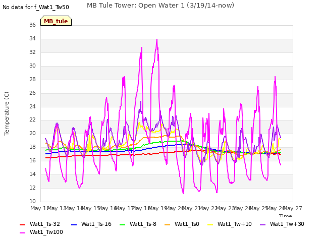Click the purple Wat1_Tw+30 color swatch
The width and height of the screenshot is (323, 242).
pos(262,225)
